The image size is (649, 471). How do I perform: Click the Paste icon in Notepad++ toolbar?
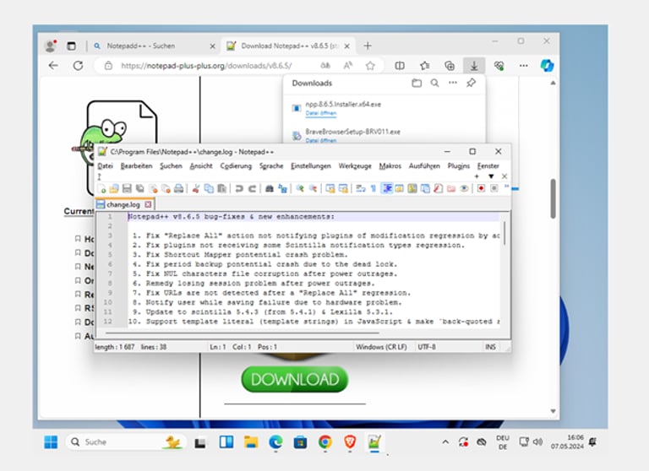click(x=222, y=189)
